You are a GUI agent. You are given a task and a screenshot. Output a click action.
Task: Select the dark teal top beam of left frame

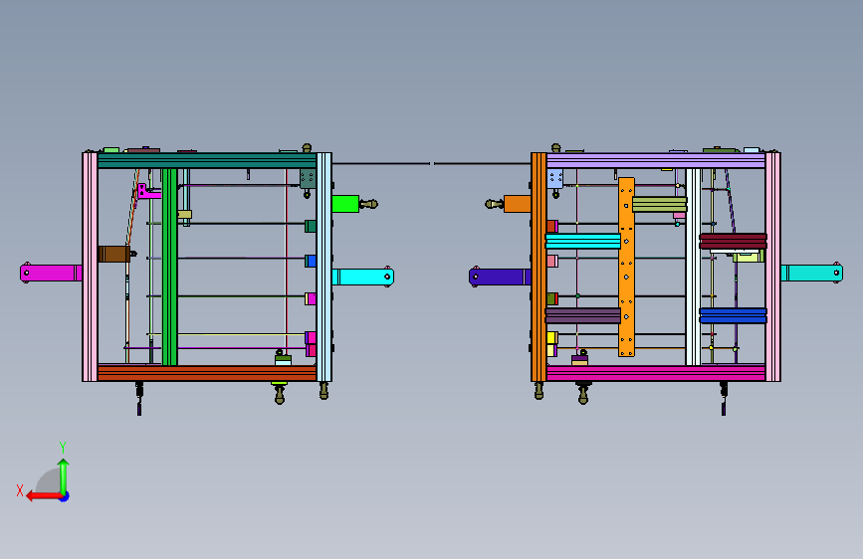coord(207,161)
